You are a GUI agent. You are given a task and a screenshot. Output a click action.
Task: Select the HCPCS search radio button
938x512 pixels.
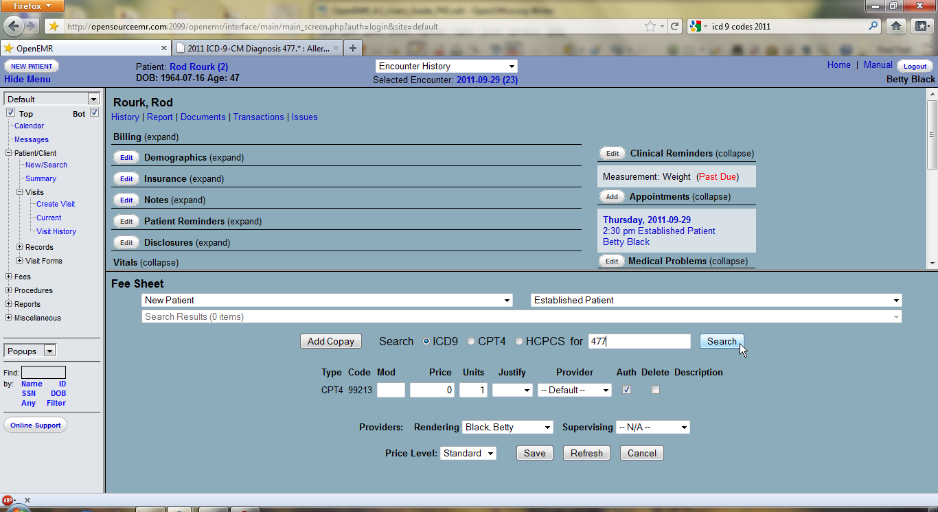[519, 341]
